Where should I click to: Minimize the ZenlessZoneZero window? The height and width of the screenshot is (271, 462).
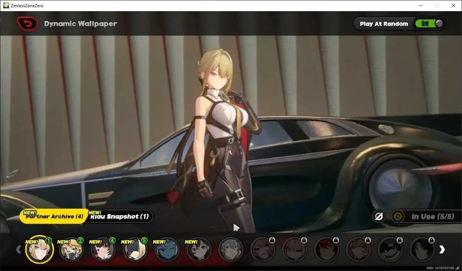[420, 6]
